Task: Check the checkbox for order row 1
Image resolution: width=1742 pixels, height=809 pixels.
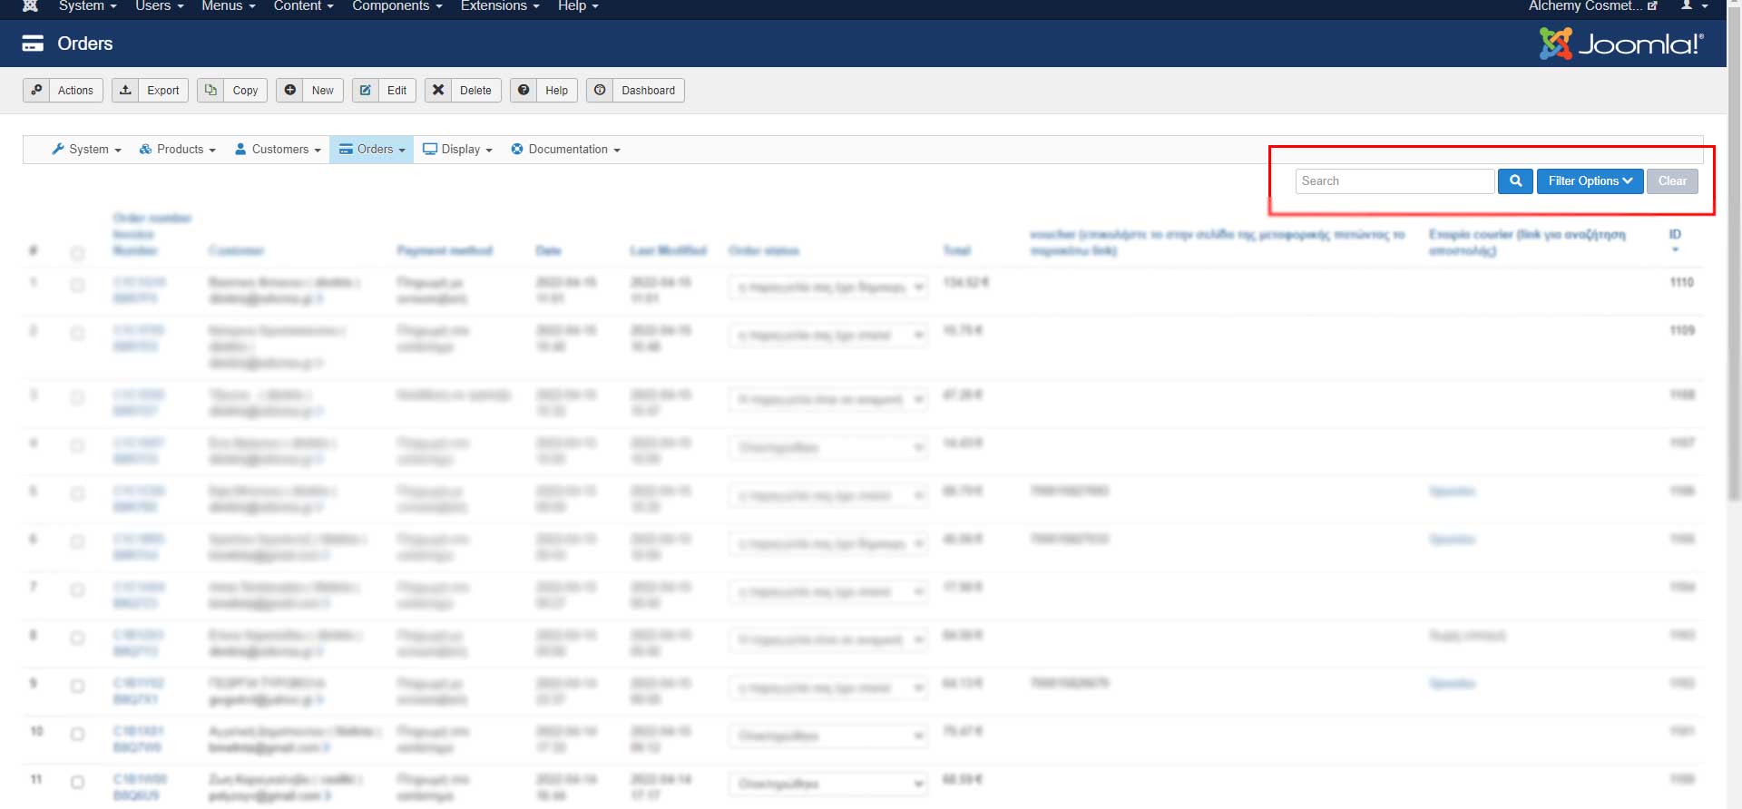Action: pyautogui.click(x=77, y=285)
